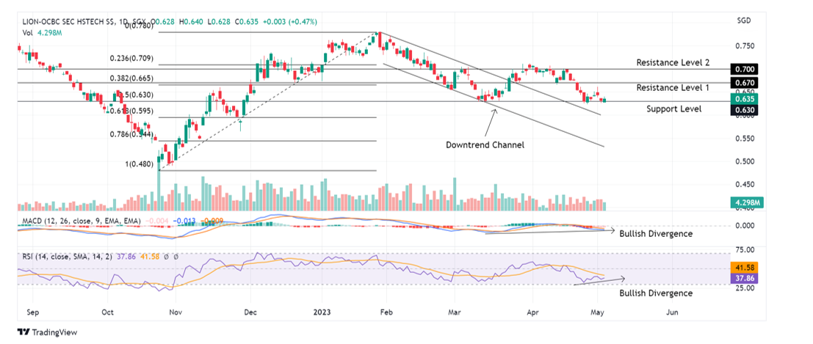
Task: Click the Support Level text annotation
Action: pos(673,109)
